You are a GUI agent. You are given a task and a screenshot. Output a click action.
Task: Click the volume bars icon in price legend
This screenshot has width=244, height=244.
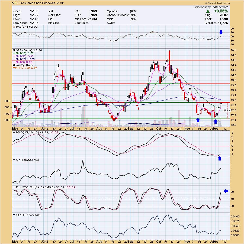14,65
